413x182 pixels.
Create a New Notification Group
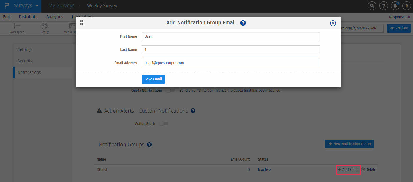pos(349,144)
